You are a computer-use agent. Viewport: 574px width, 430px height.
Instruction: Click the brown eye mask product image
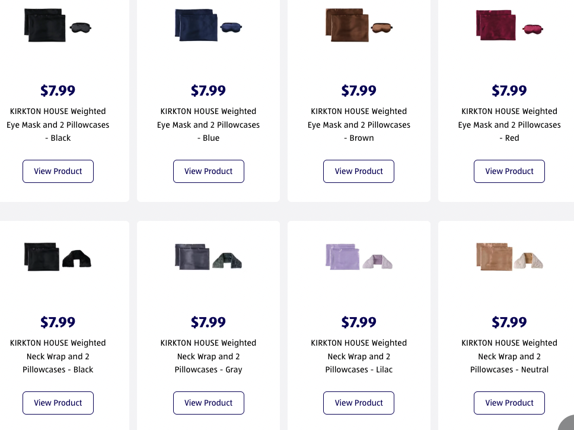[382, 27]
